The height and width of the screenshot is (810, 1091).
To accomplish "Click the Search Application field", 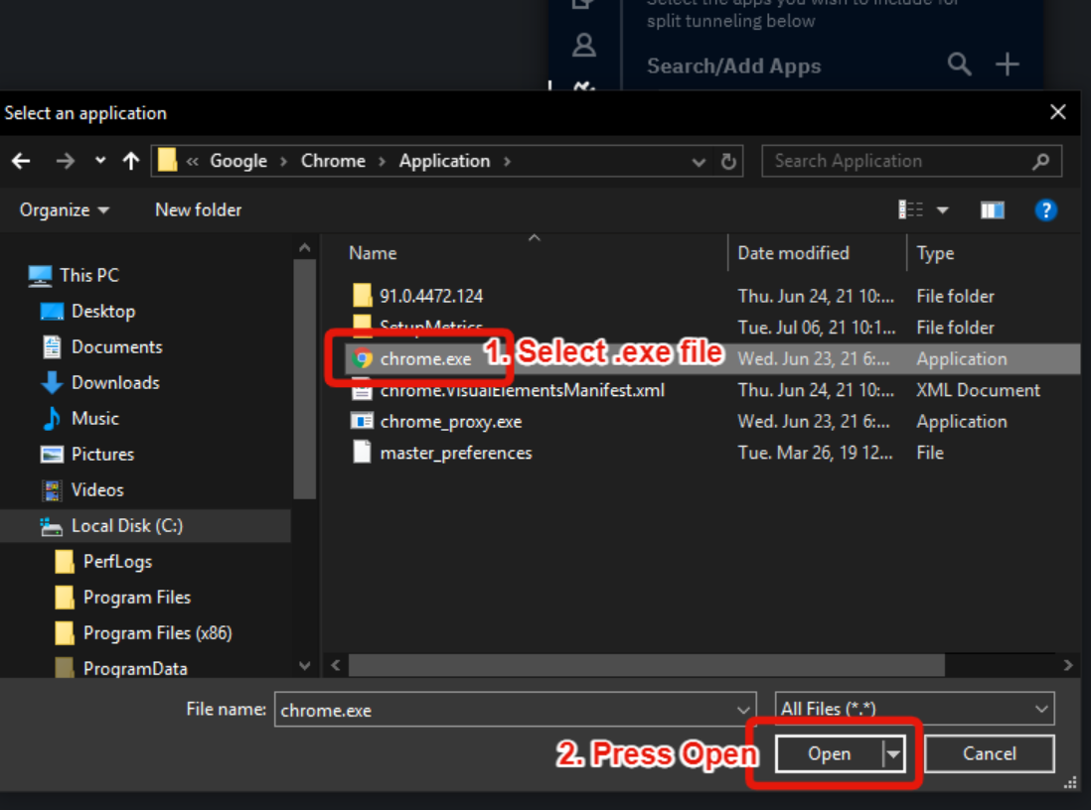I will 899,161.
